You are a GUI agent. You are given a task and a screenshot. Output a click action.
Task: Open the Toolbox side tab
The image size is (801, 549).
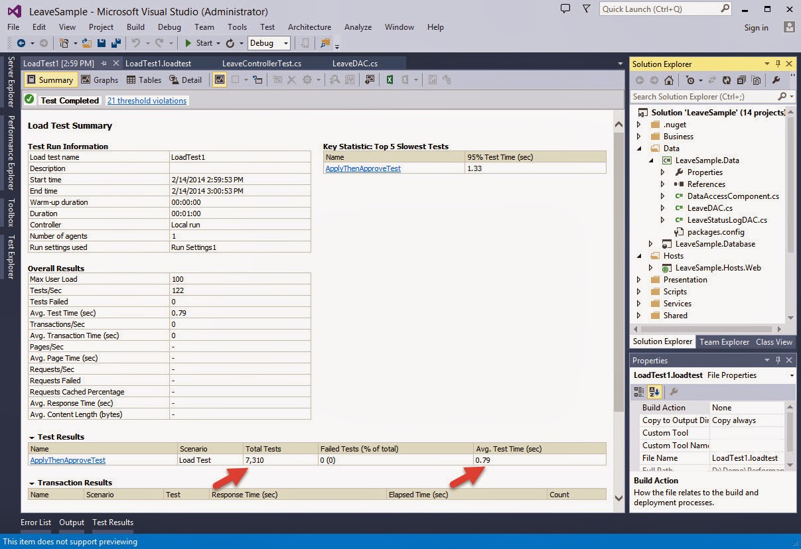click(11, 212)
